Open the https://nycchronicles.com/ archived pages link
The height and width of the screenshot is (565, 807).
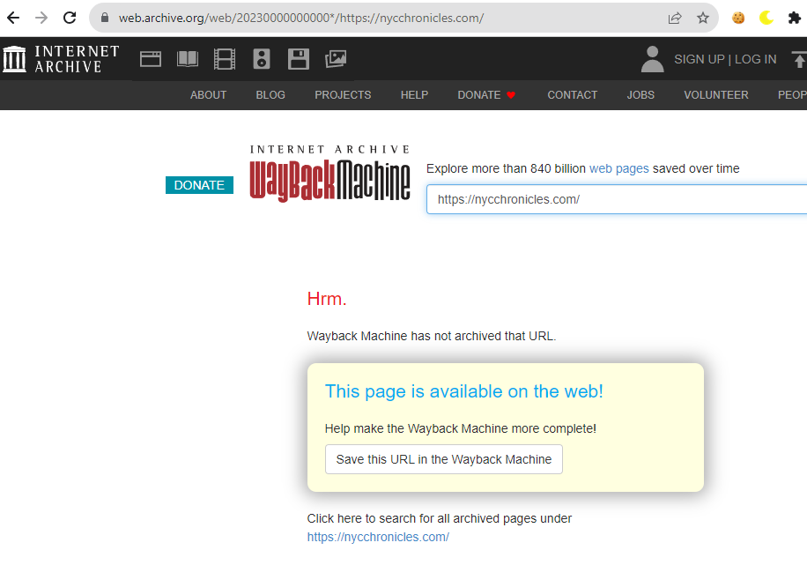[x=378, y=537]
